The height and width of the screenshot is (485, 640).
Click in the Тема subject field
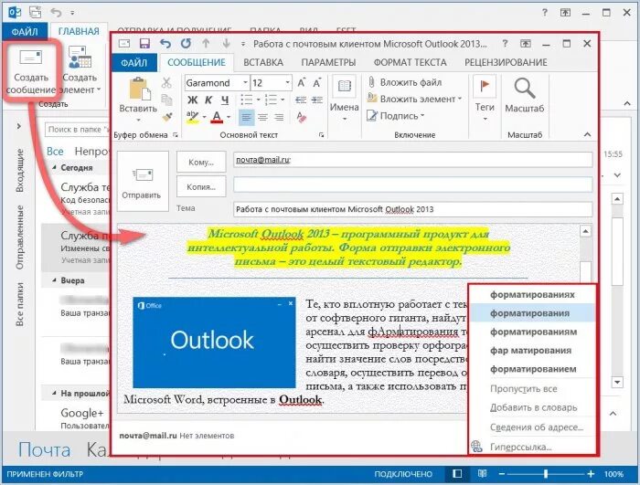coord(412,209)
